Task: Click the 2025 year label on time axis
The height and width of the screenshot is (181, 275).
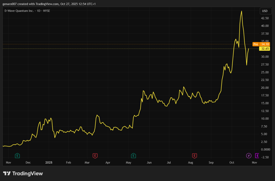Action: 49,162
